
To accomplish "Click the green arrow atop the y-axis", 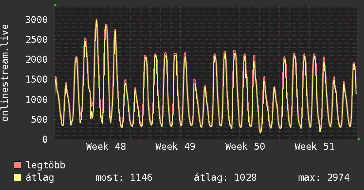I will pos(55,5).
